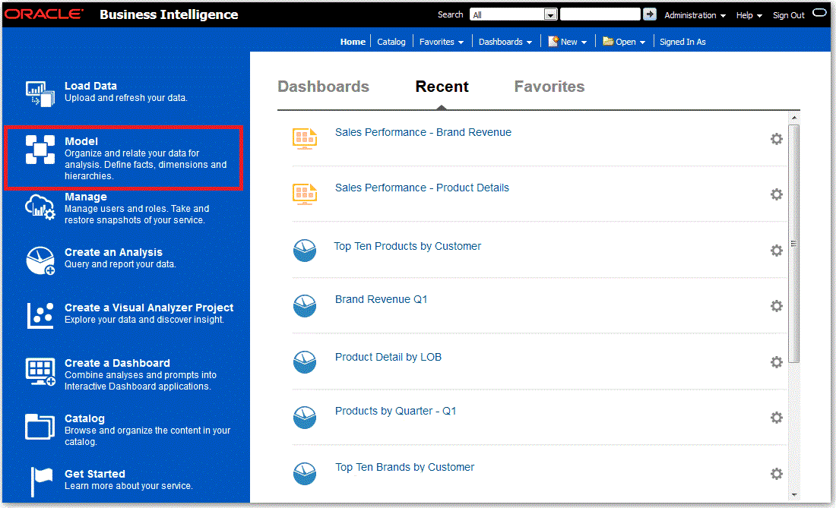Click dashboard icon beside Sales Performance - Brand Revenue

pyautogui.click(x=305, y=139)
